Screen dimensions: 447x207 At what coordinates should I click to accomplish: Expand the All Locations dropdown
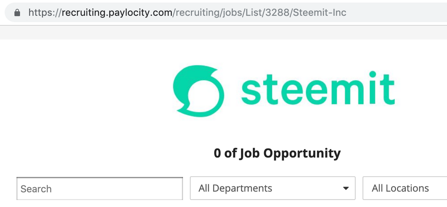(x=404, y=188)
